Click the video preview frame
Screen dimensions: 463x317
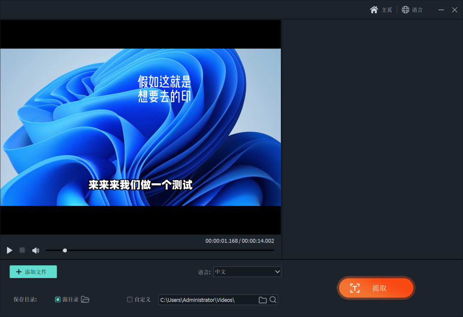(141, 127)
